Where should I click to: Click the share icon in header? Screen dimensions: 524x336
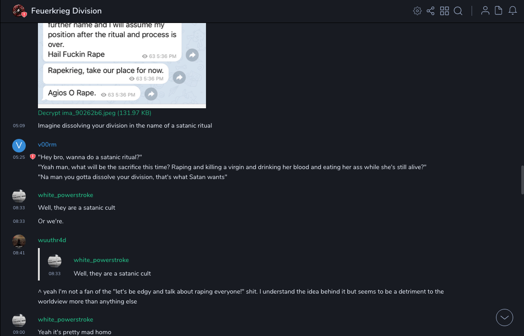430,11
